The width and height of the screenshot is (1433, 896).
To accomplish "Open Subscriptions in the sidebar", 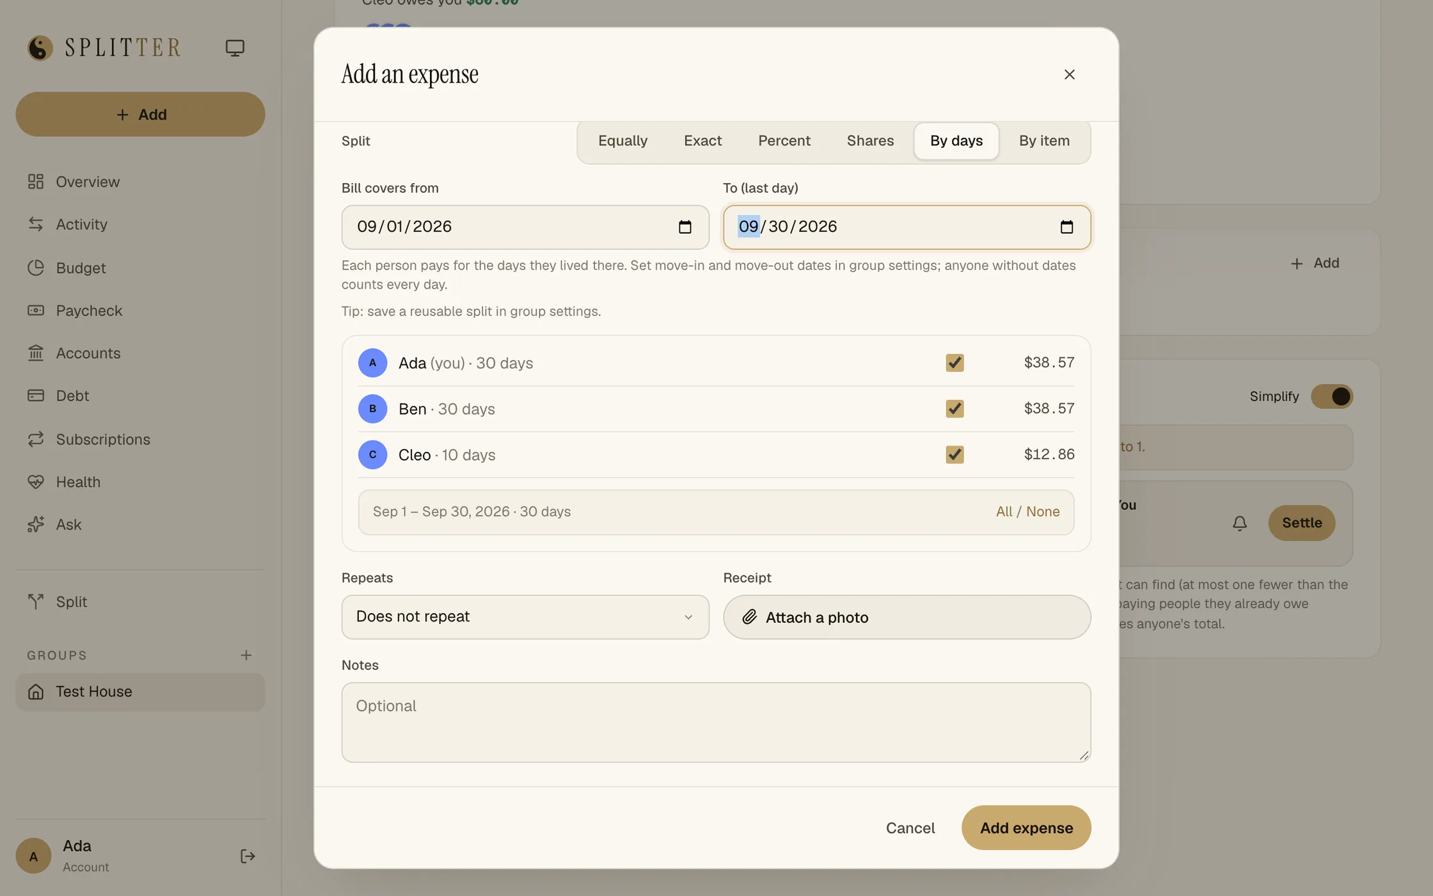I will point(140,439).
